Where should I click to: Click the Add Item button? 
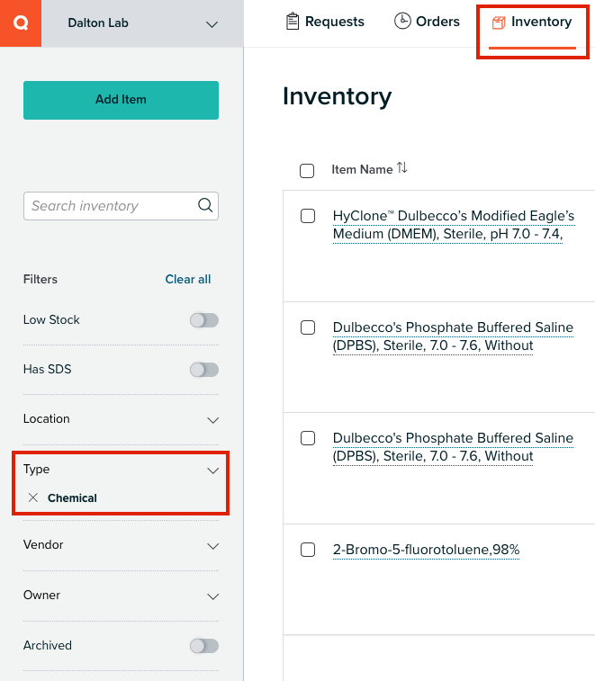121,100
